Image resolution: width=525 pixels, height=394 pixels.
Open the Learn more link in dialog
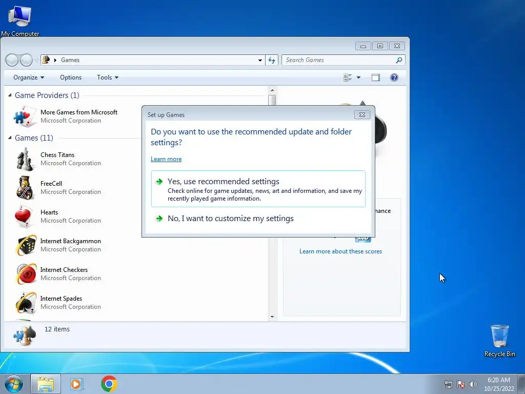166,159
